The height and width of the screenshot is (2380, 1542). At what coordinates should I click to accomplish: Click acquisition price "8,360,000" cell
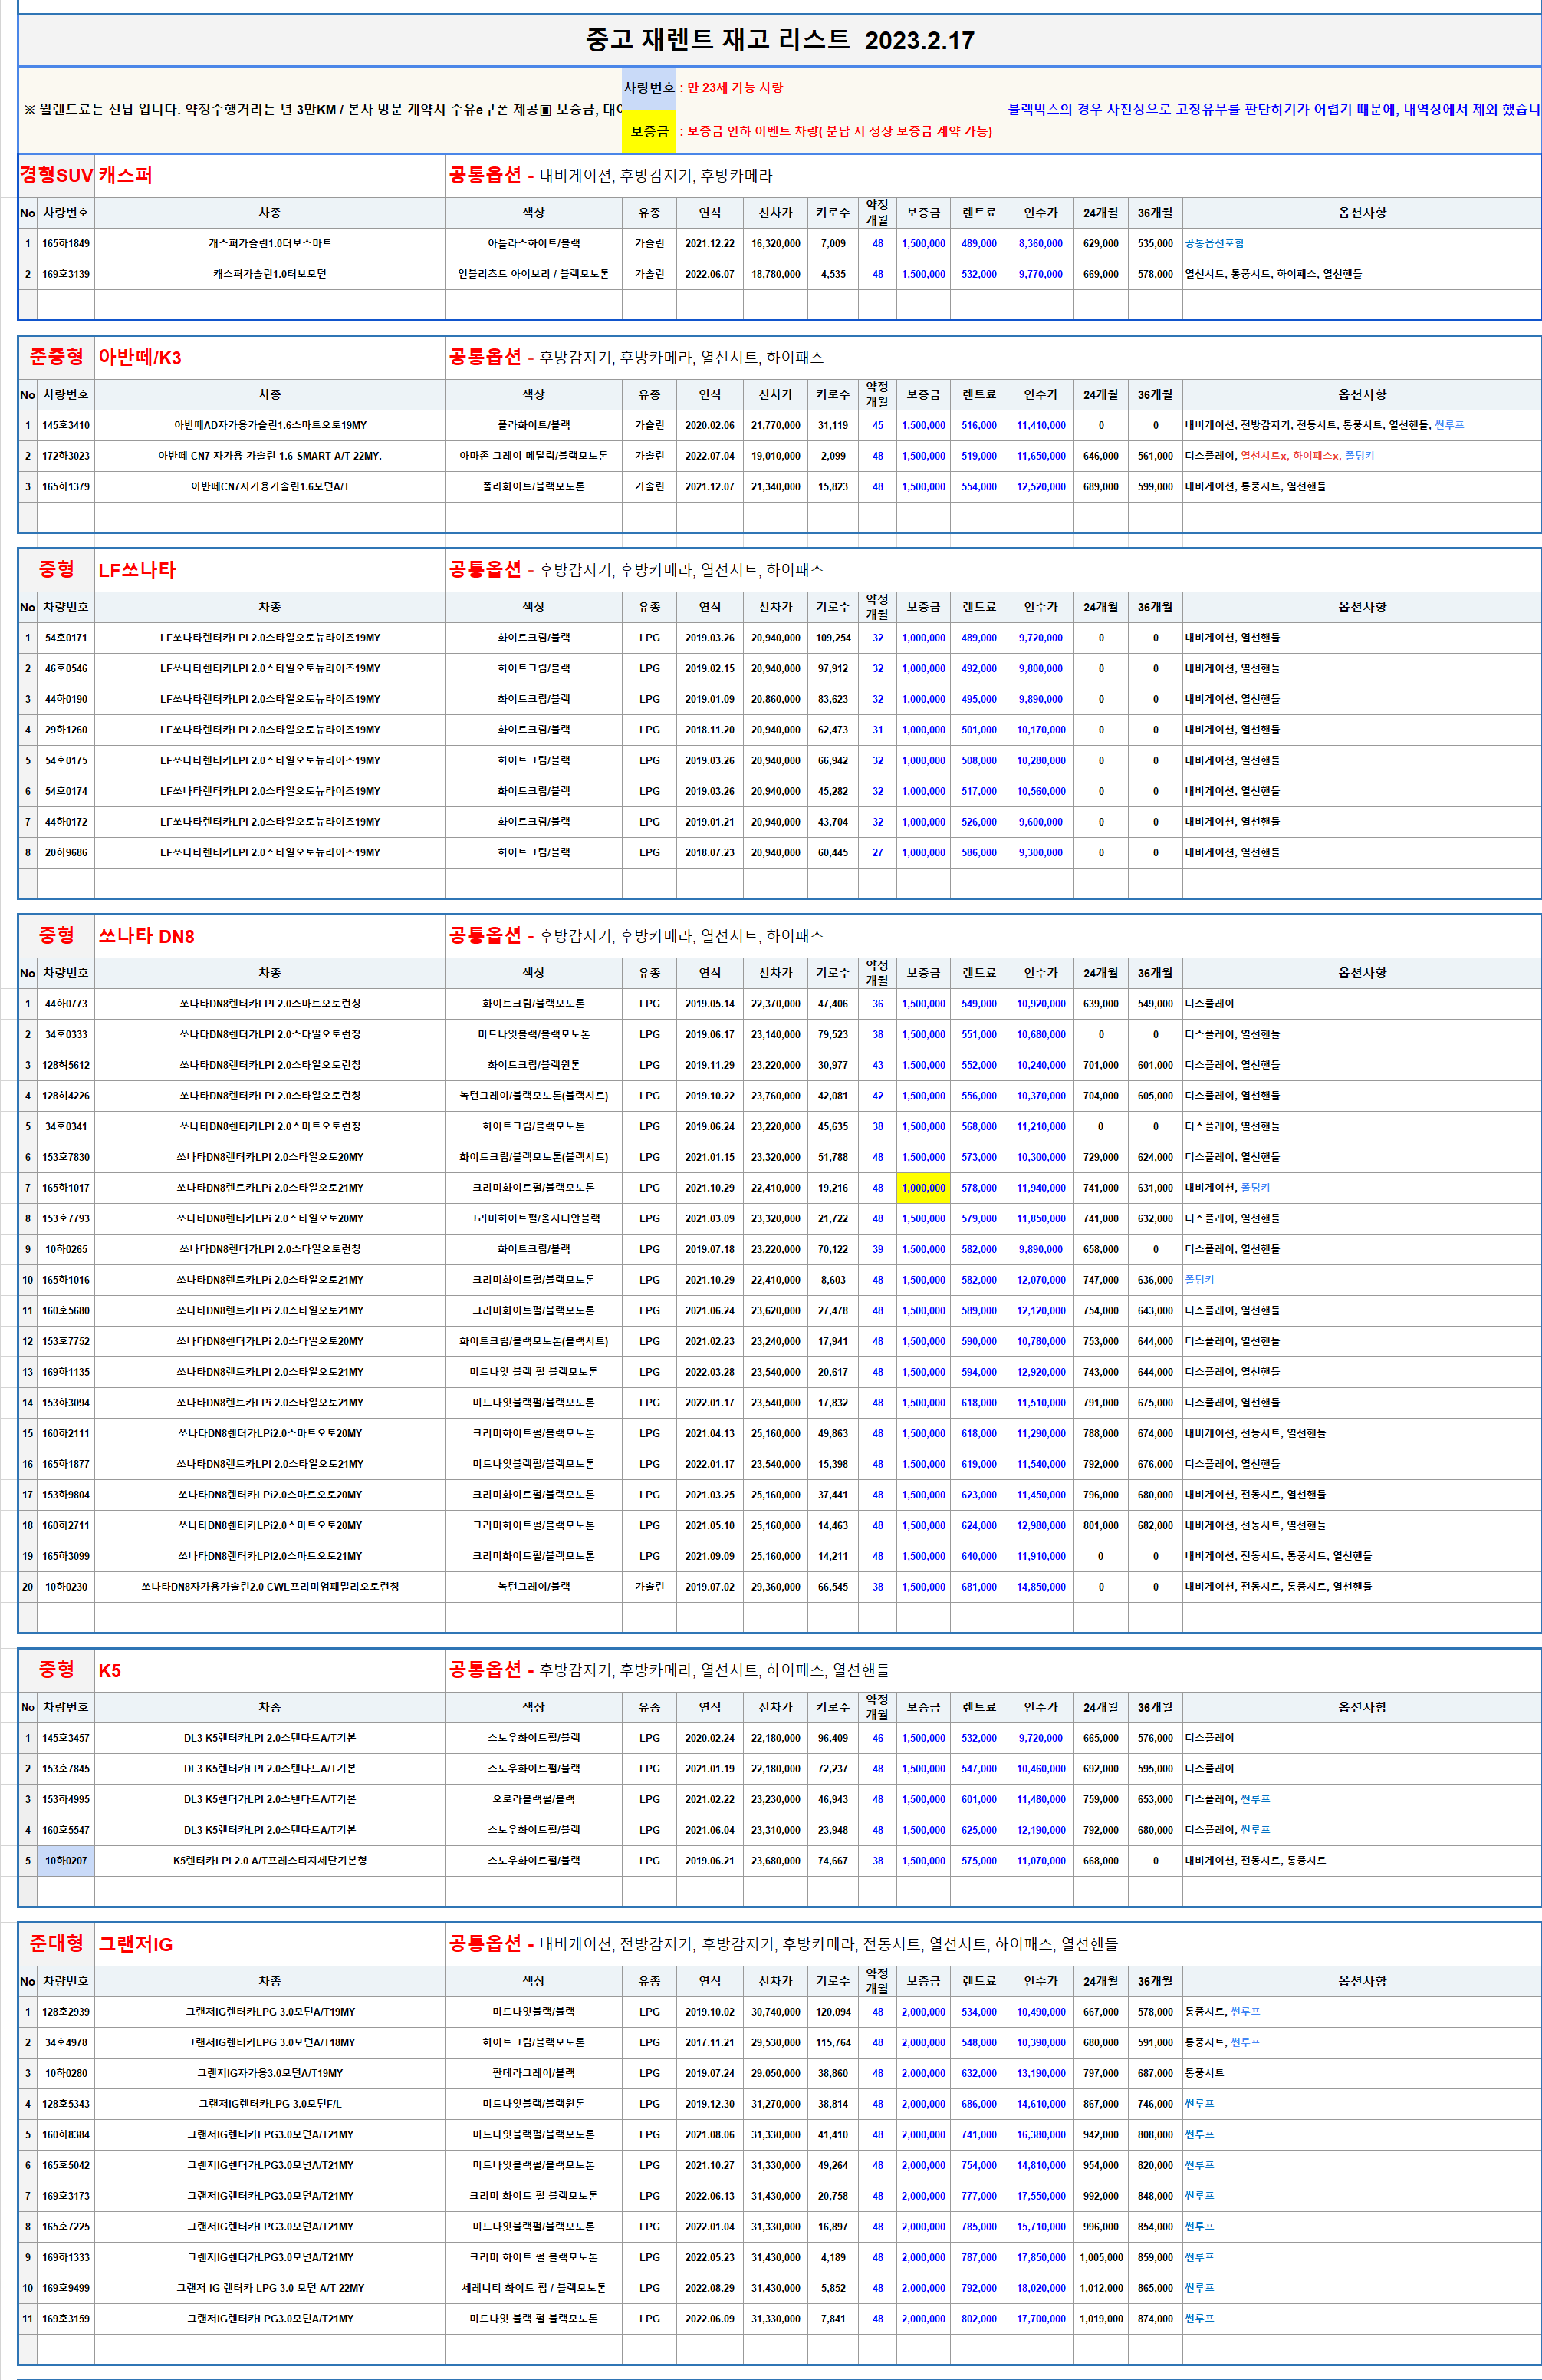click(1041, 243)
